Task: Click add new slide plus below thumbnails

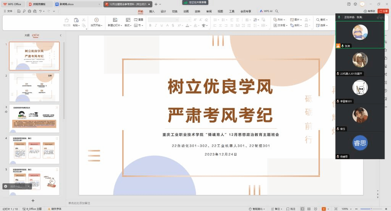Action: pyautogui.click(x=33, y=201)
